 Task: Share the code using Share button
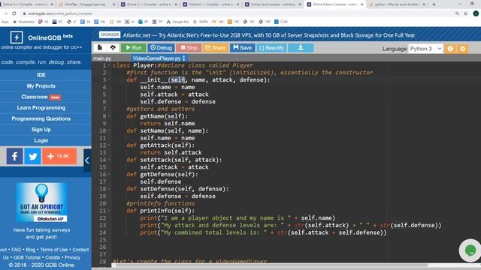(216, 48)
